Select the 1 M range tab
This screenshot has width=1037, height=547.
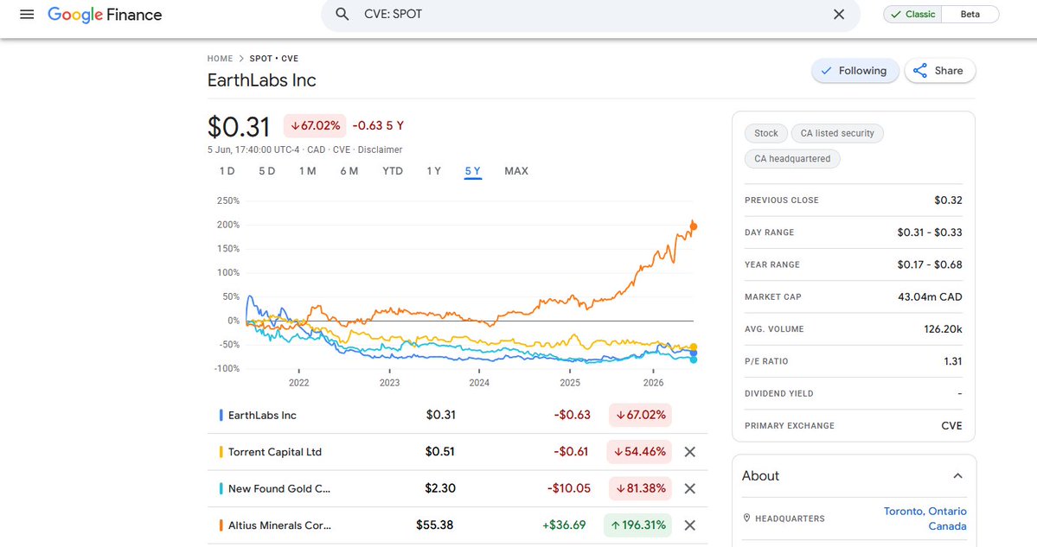tap(308, 171)
